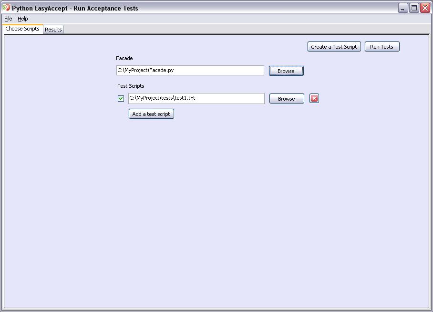The height and width of the screenshot is (312, 433).
Task: Click the EasyAccept application icon in title bar
Action: coord(6,8)
